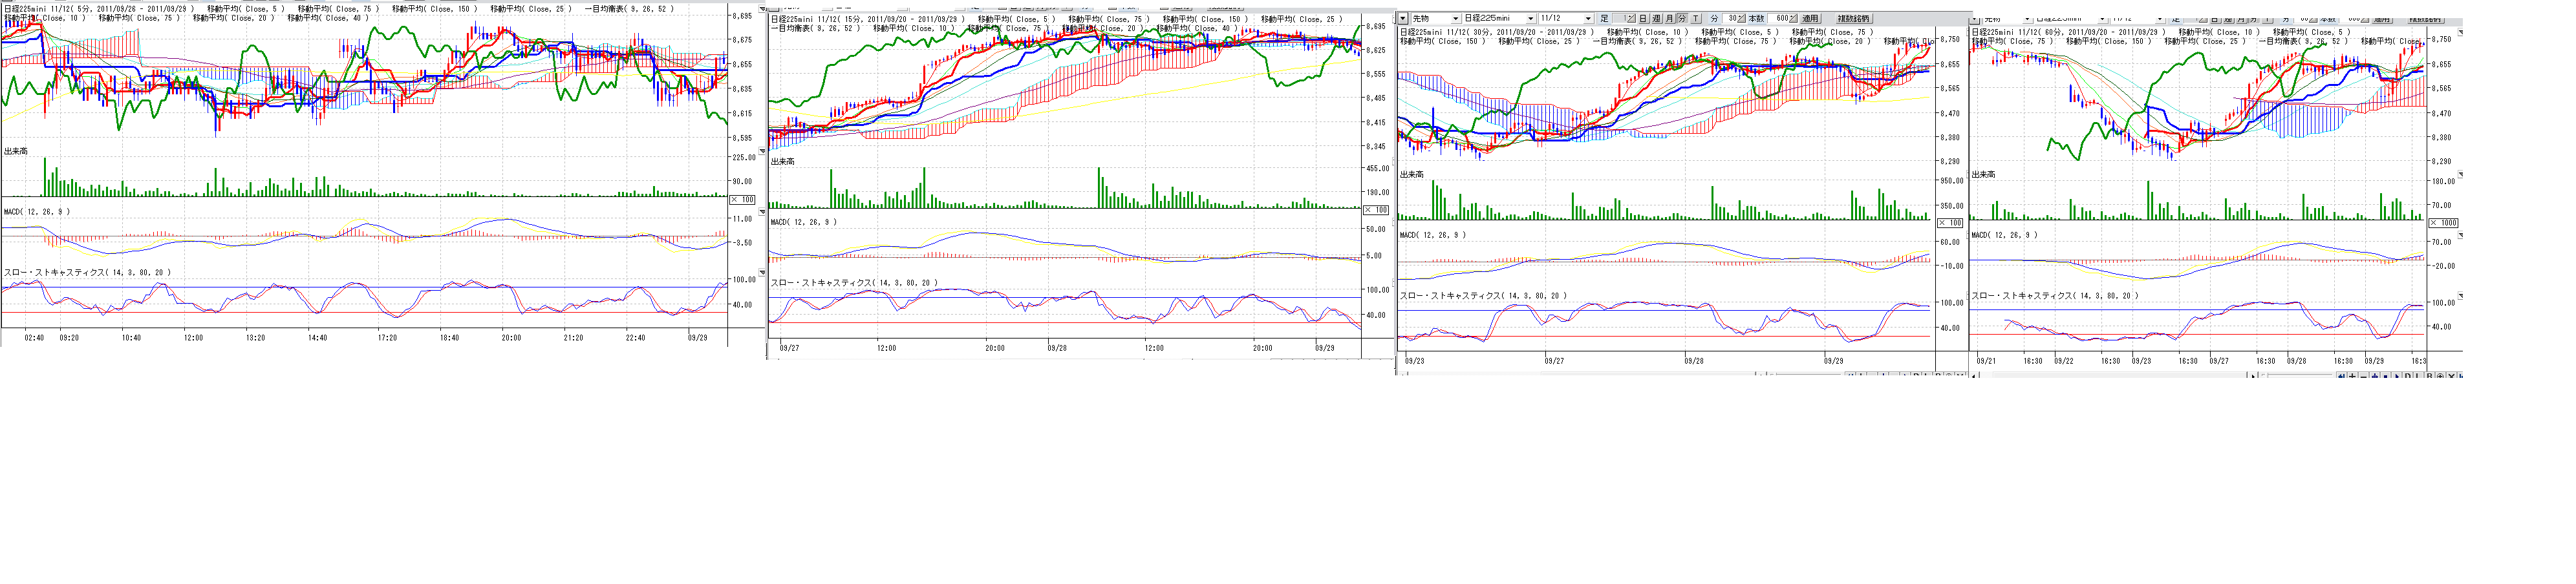Switch to 週 weekly timeframe
The width and height of the screenshot is (2576, 584).
coord(1656,19)
